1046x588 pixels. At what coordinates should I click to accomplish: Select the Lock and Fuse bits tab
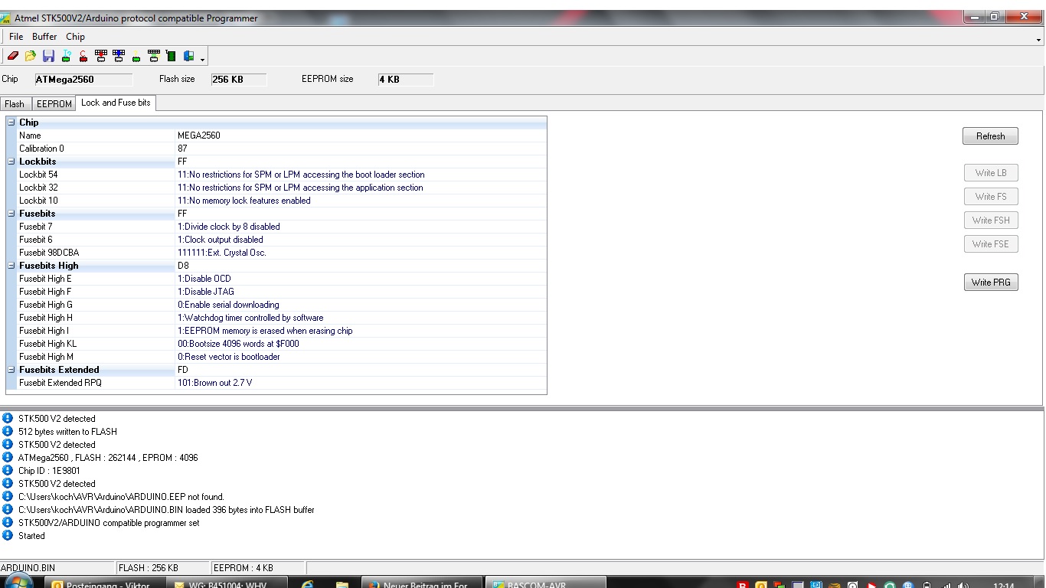[x=116, y=103]
